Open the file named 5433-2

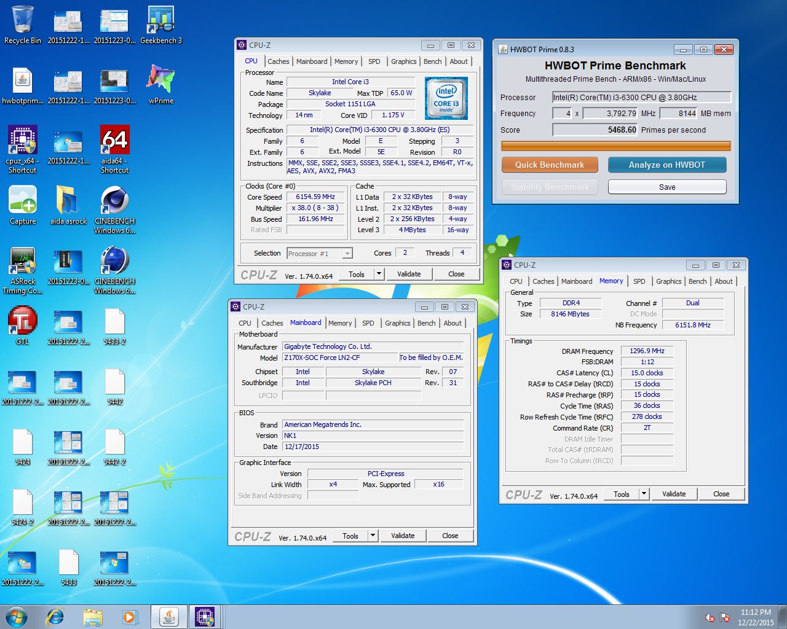pos(115,326)
